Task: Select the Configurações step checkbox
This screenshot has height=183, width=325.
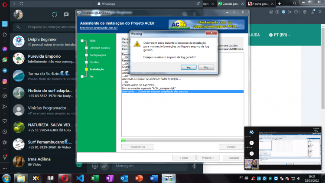Action: 86,55
